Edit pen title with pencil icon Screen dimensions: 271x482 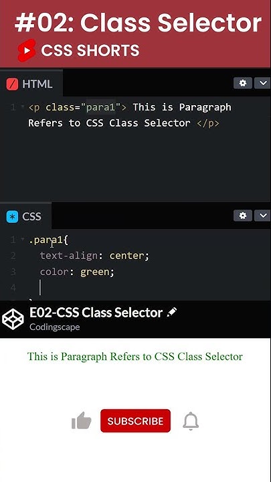coord(171,313)
